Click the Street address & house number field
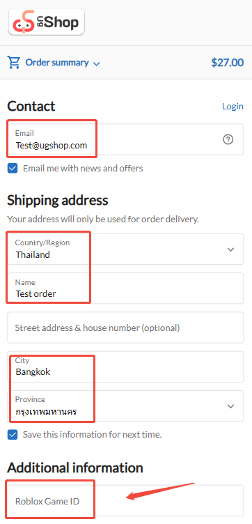 [x=125, y=327]
